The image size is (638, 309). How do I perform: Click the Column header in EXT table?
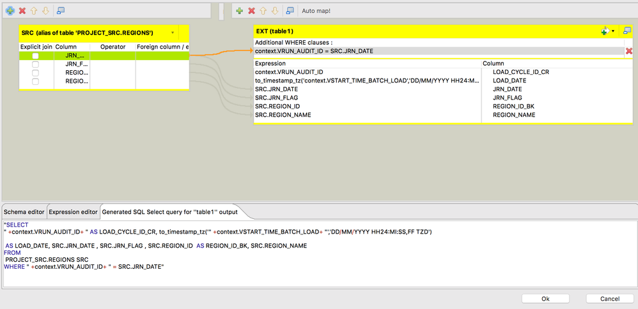coord(557,63)
